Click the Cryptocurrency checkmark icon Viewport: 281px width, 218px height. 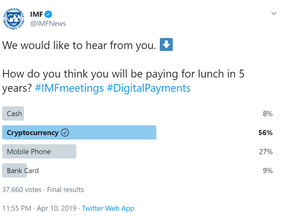tap(65, 133)
